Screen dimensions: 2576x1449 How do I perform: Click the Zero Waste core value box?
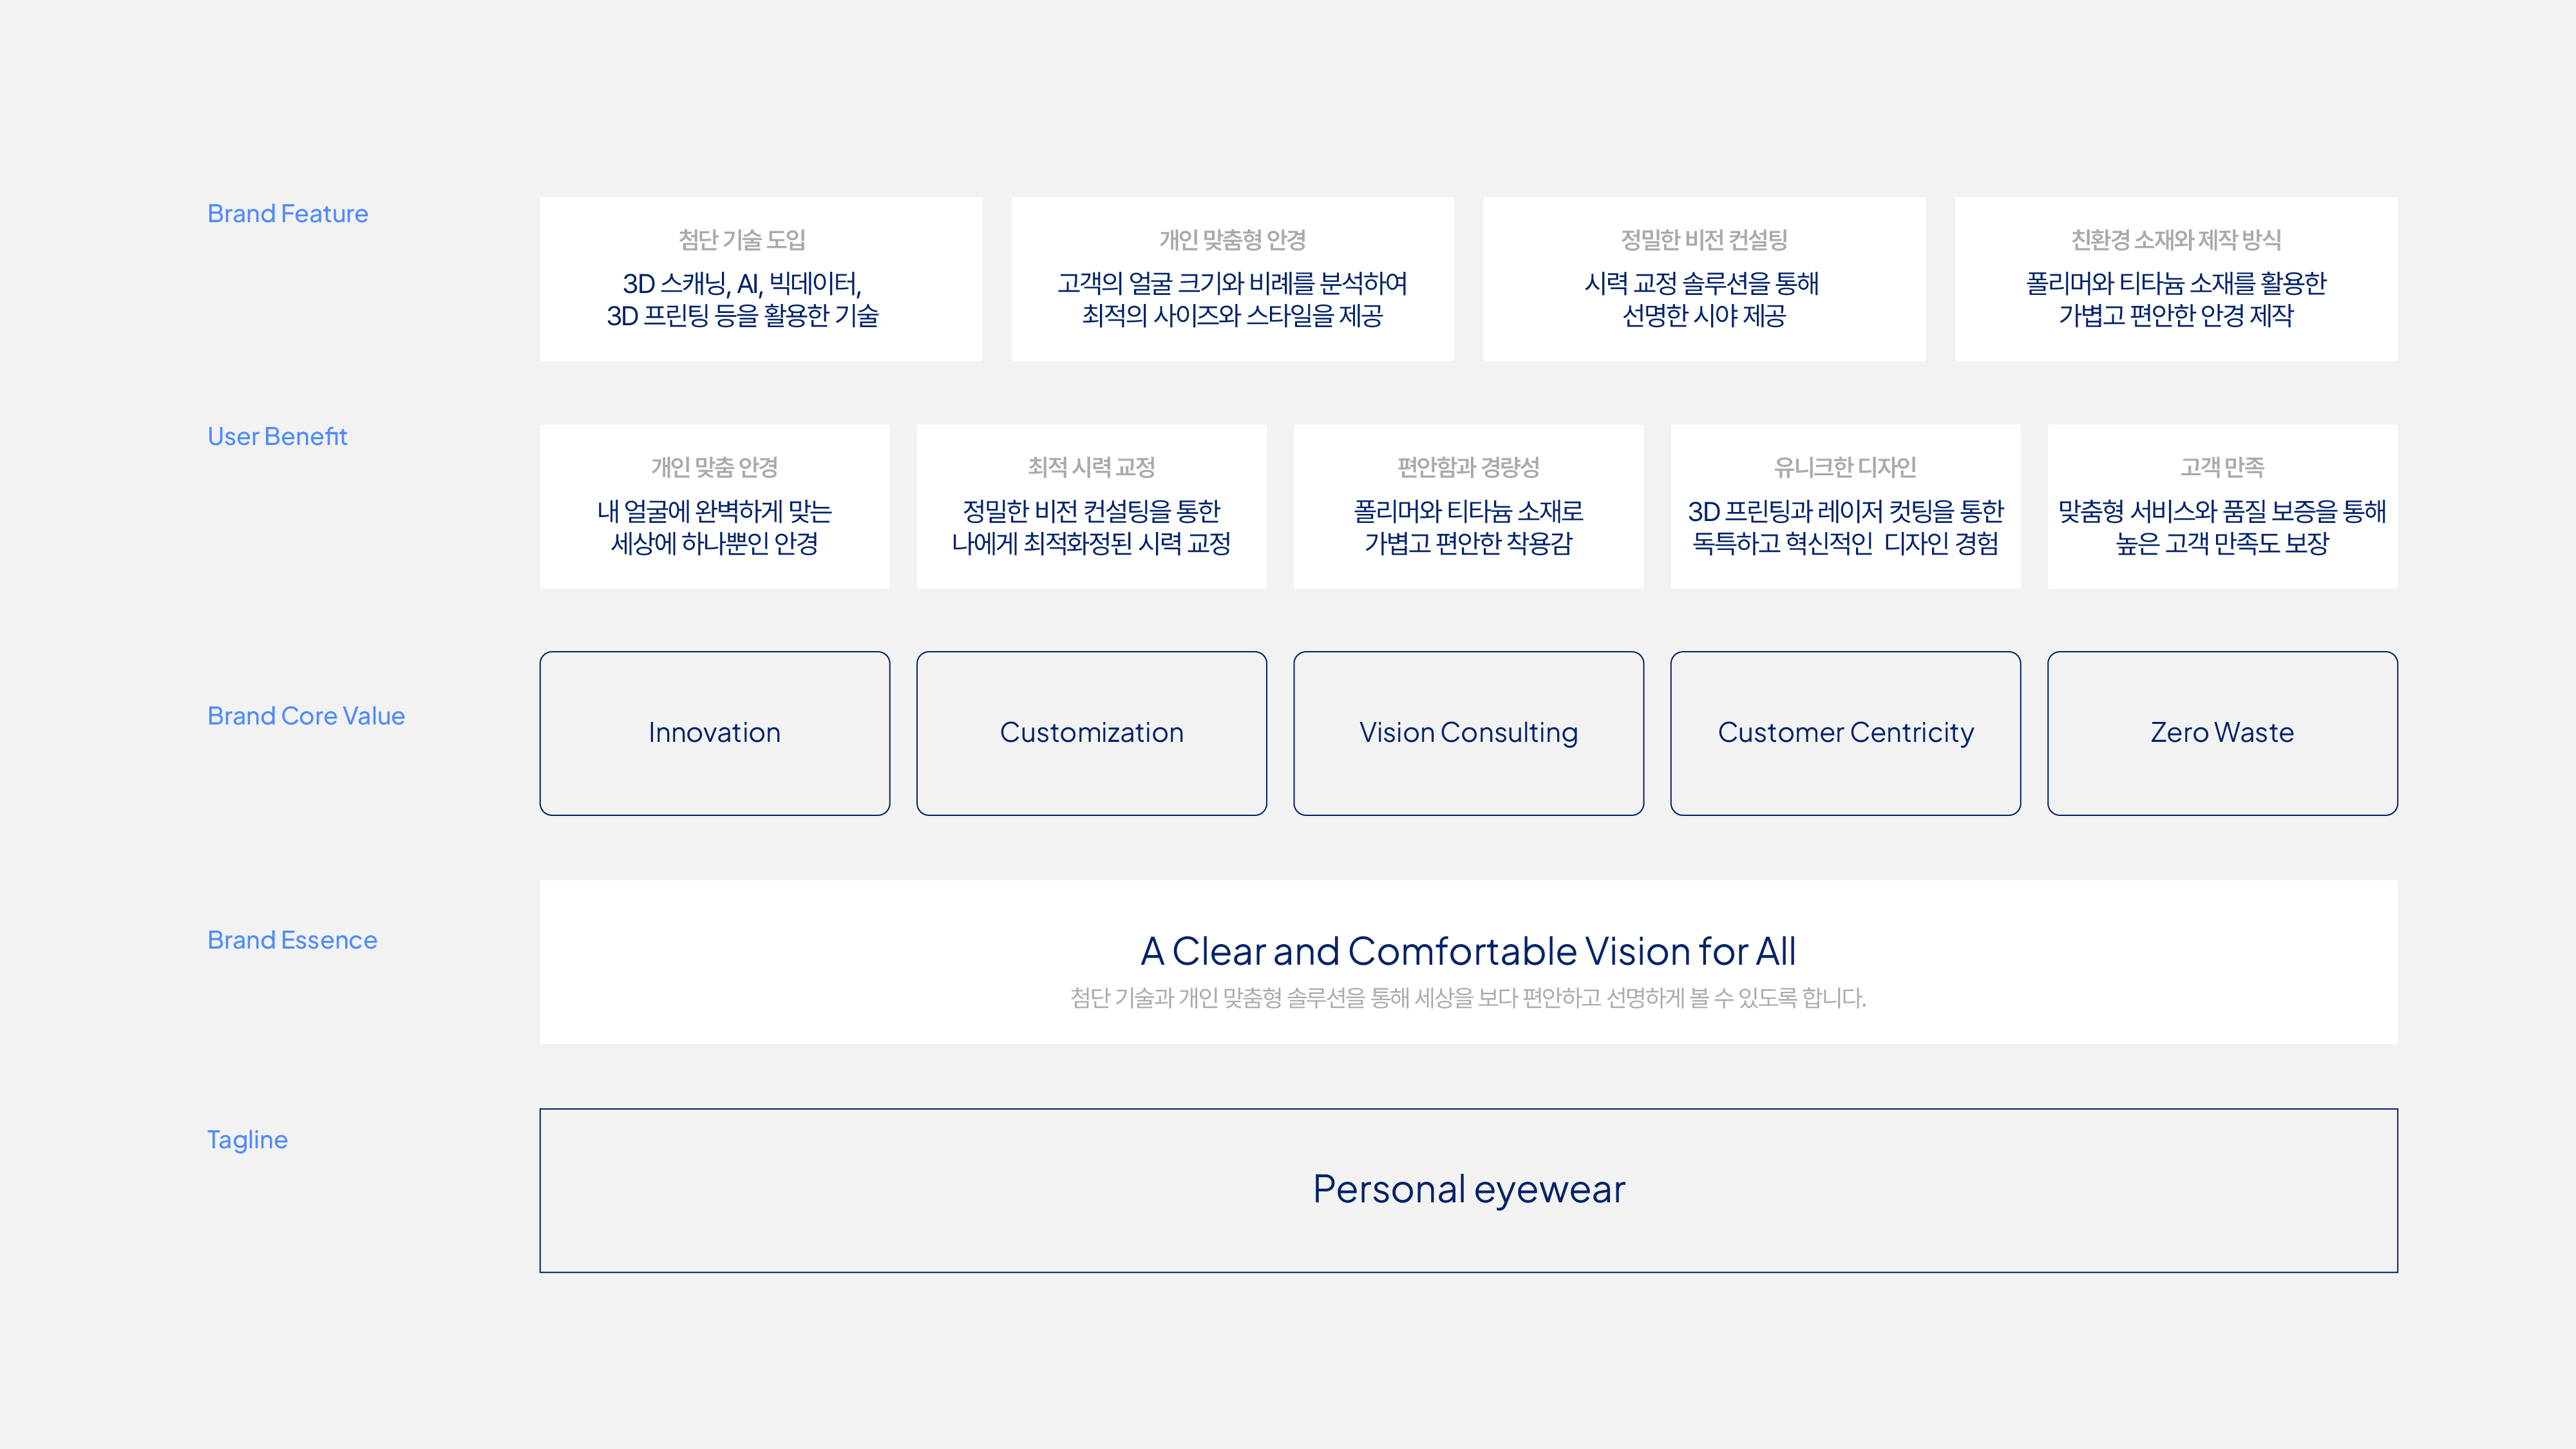click(2222, 733)
